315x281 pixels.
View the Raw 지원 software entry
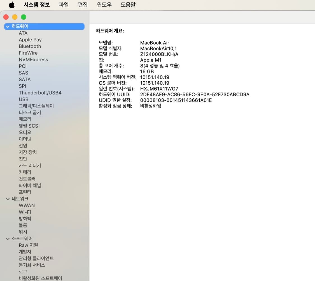[28, 245]
